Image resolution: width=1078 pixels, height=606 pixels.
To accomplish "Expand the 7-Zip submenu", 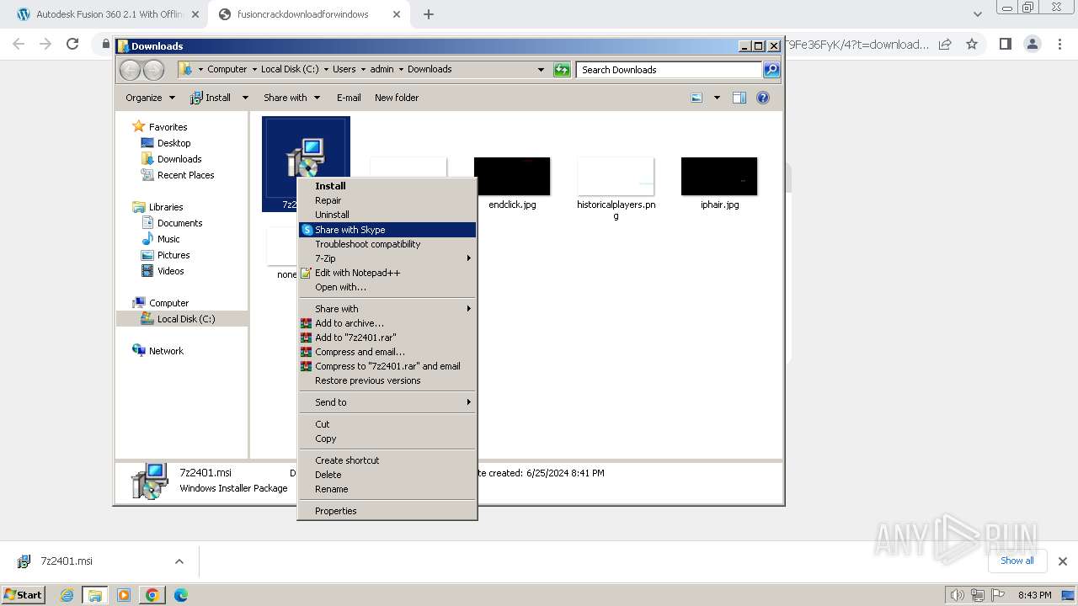I will 387,258.
